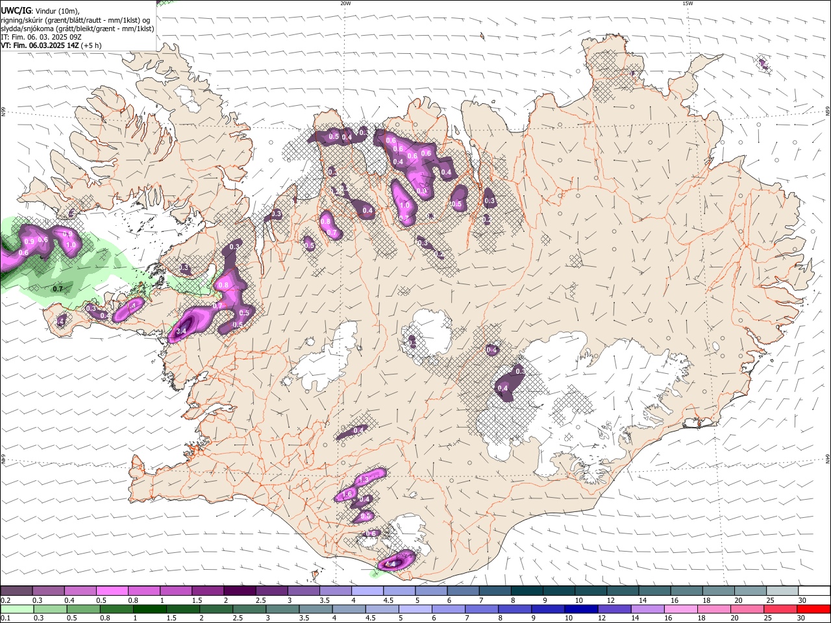831x623 pixels.
Task: Select the darkest purple 2 swatch in snow scale
Action: [240, 591]
